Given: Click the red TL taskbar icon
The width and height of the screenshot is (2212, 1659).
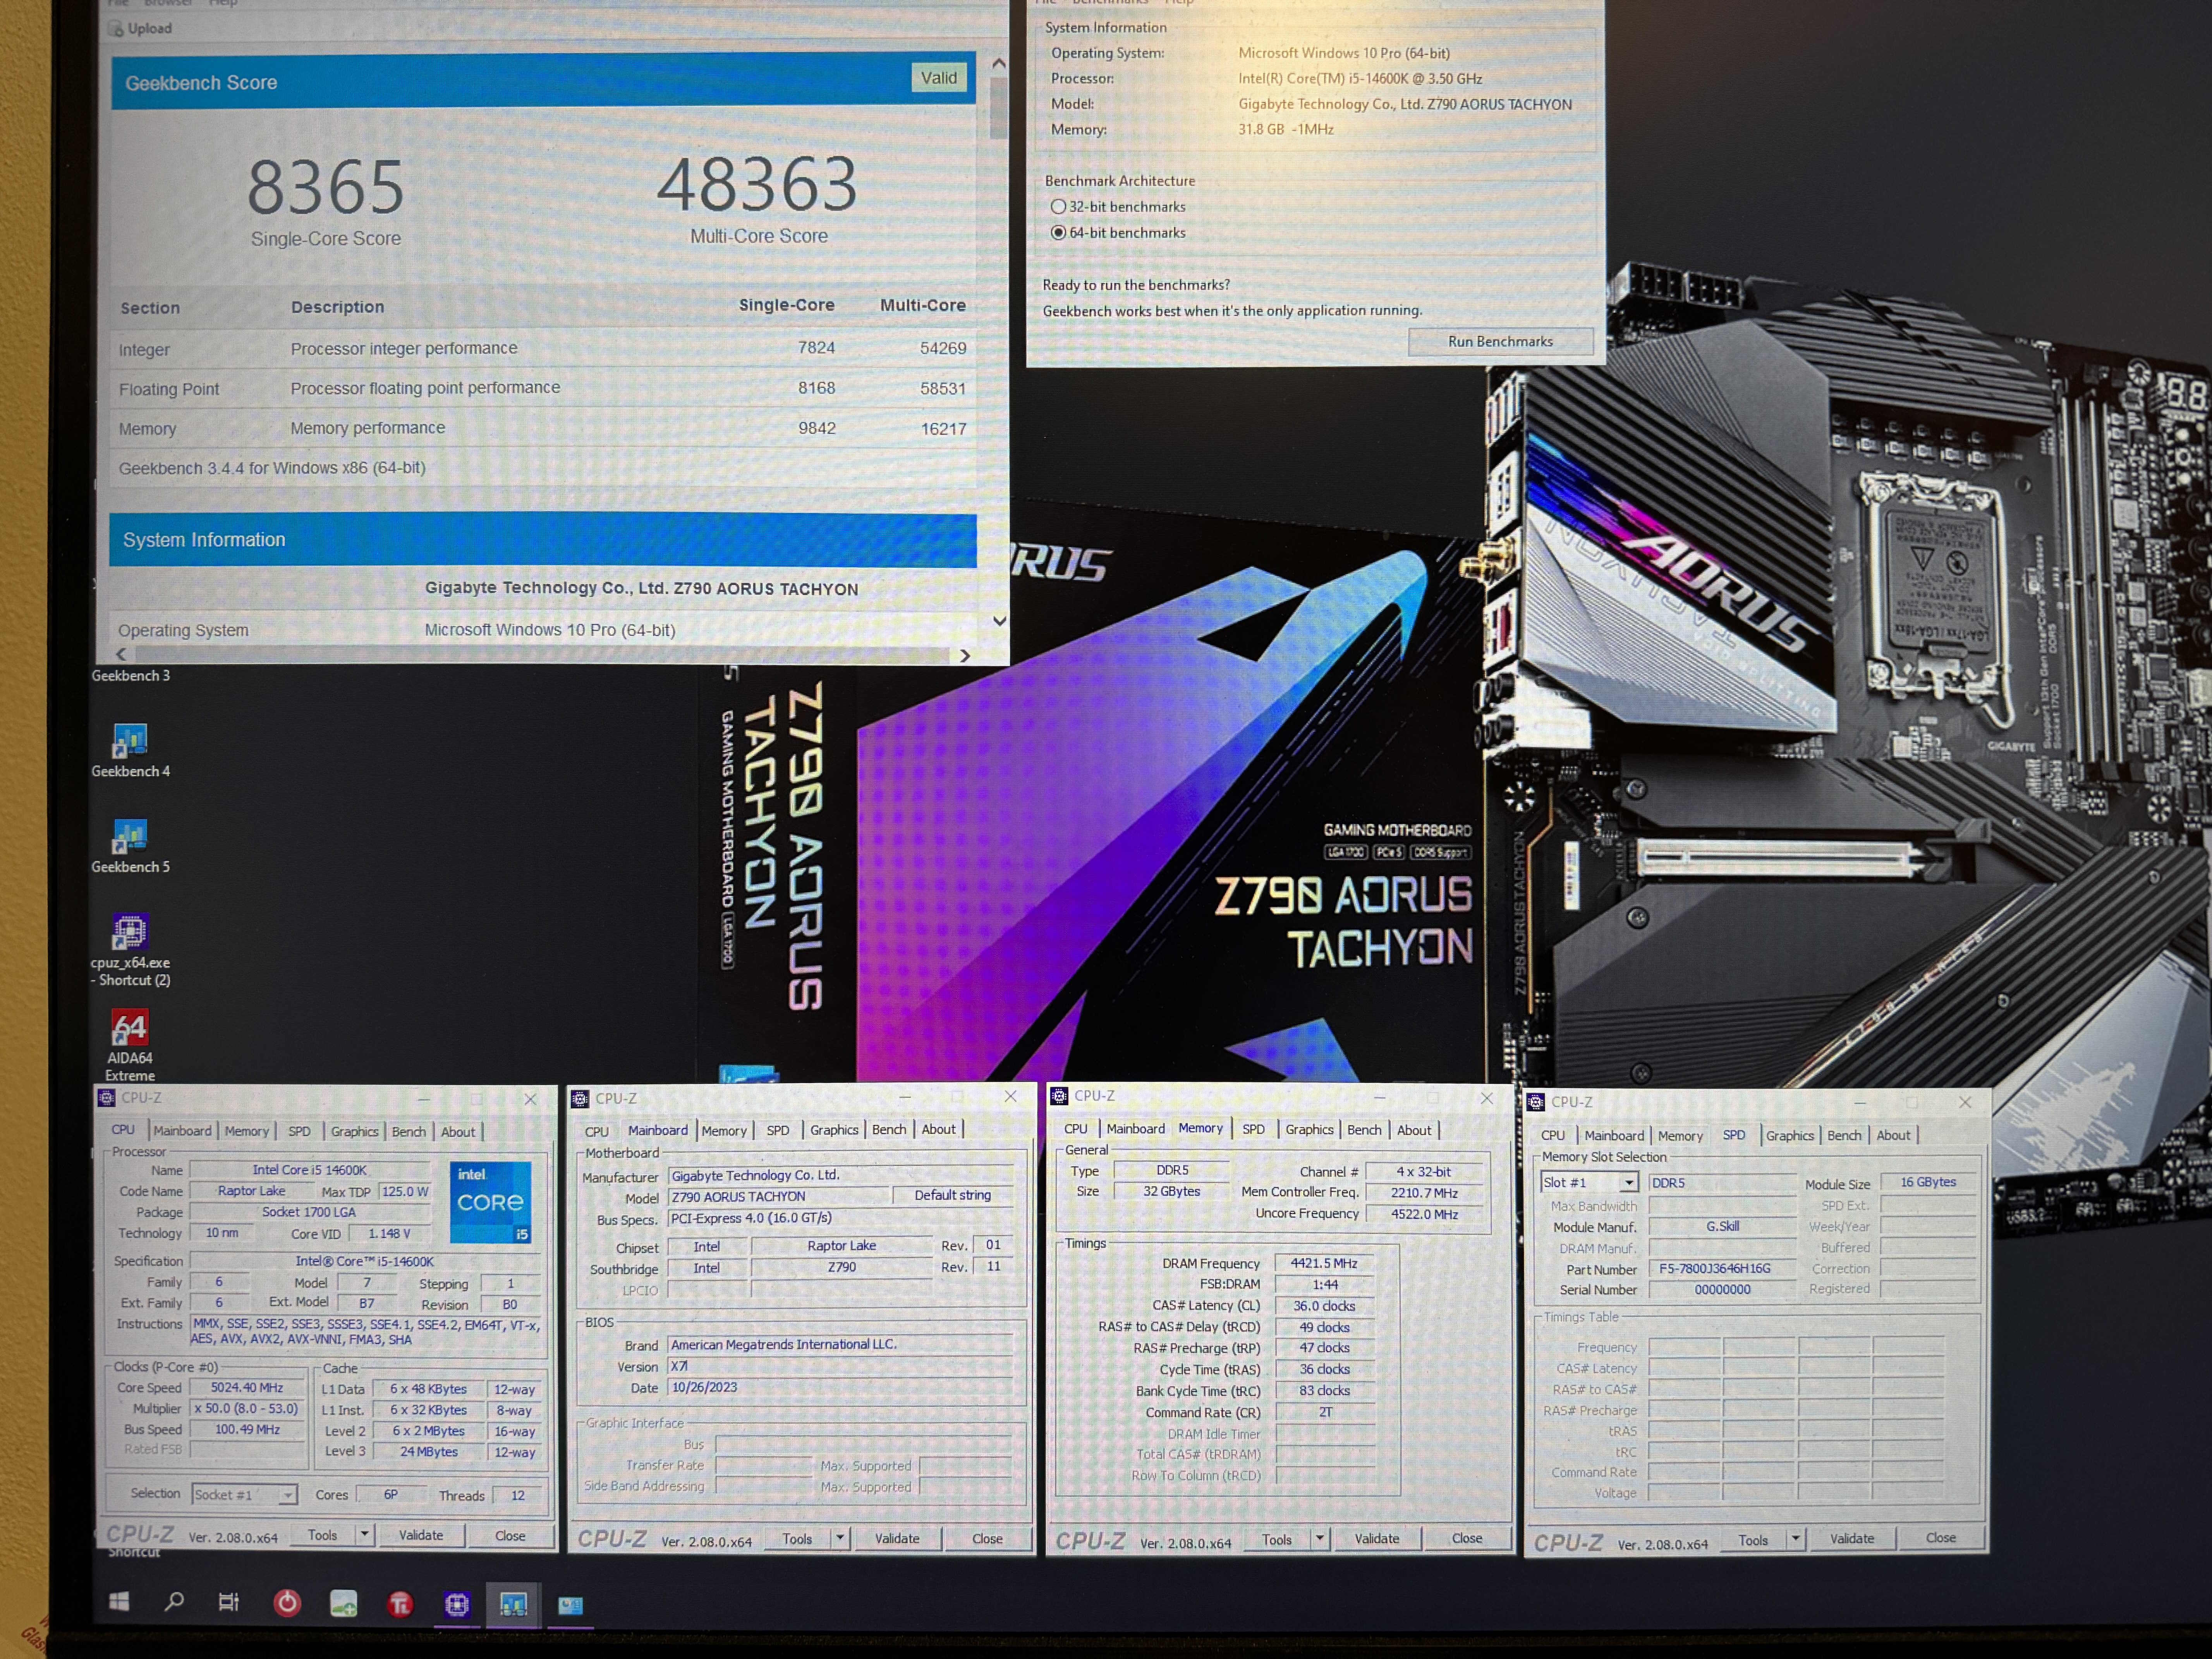Looking at the screenshot, I should [400, 1605].
